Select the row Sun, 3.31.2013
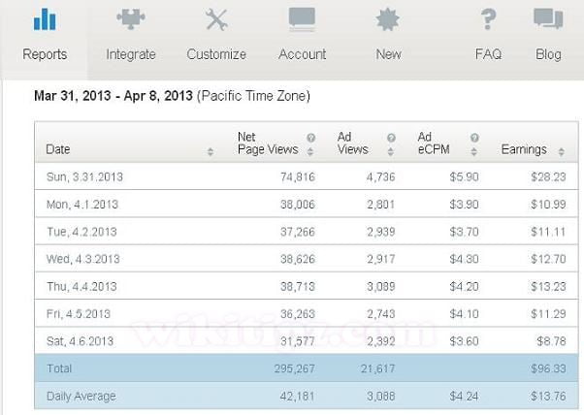The width and height of the screenshot is (584, 415). click(x=307, y=176)
